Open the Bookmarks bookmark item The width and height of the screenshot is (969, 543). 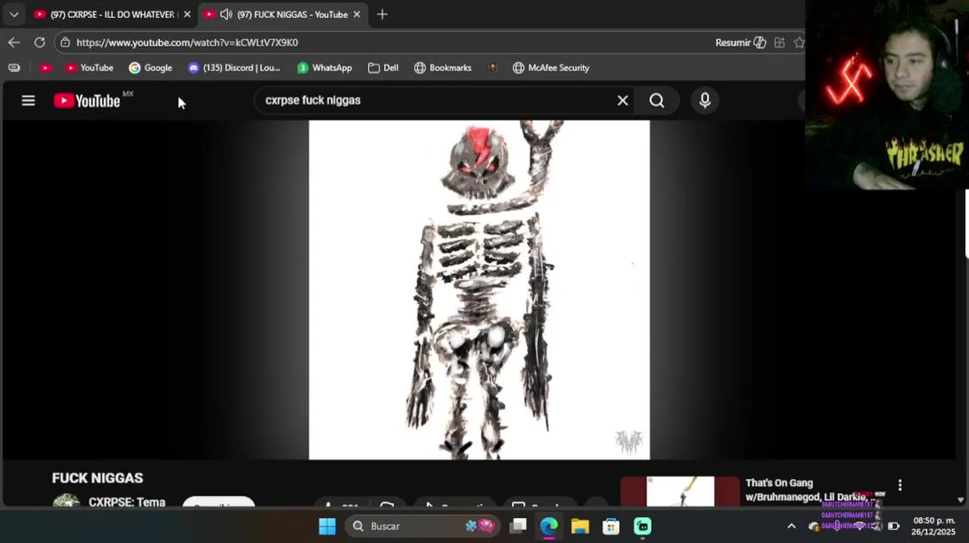[443, 68]
